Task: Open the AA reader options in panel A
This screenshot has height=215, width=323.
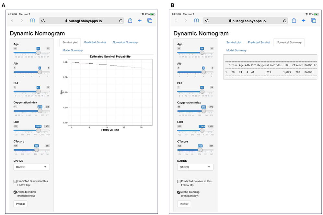Action: tap(43, 21)
